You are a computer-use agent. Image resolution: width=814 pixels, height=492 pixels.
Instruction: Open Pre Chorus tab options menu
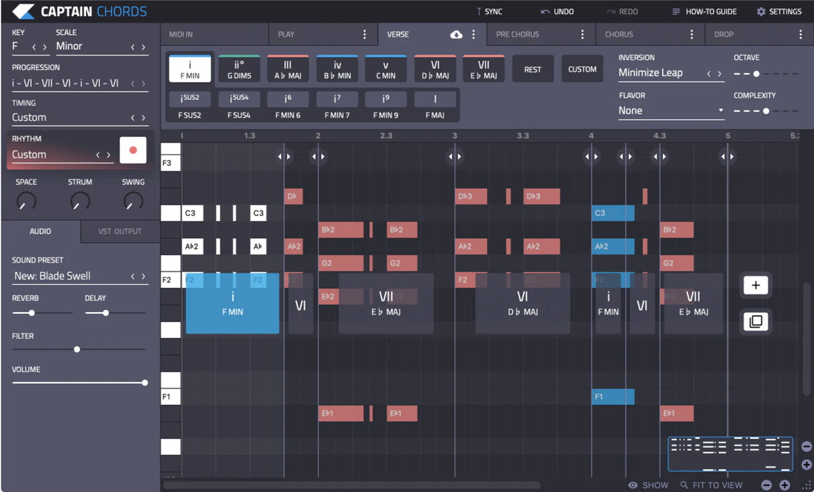point(582,34)
